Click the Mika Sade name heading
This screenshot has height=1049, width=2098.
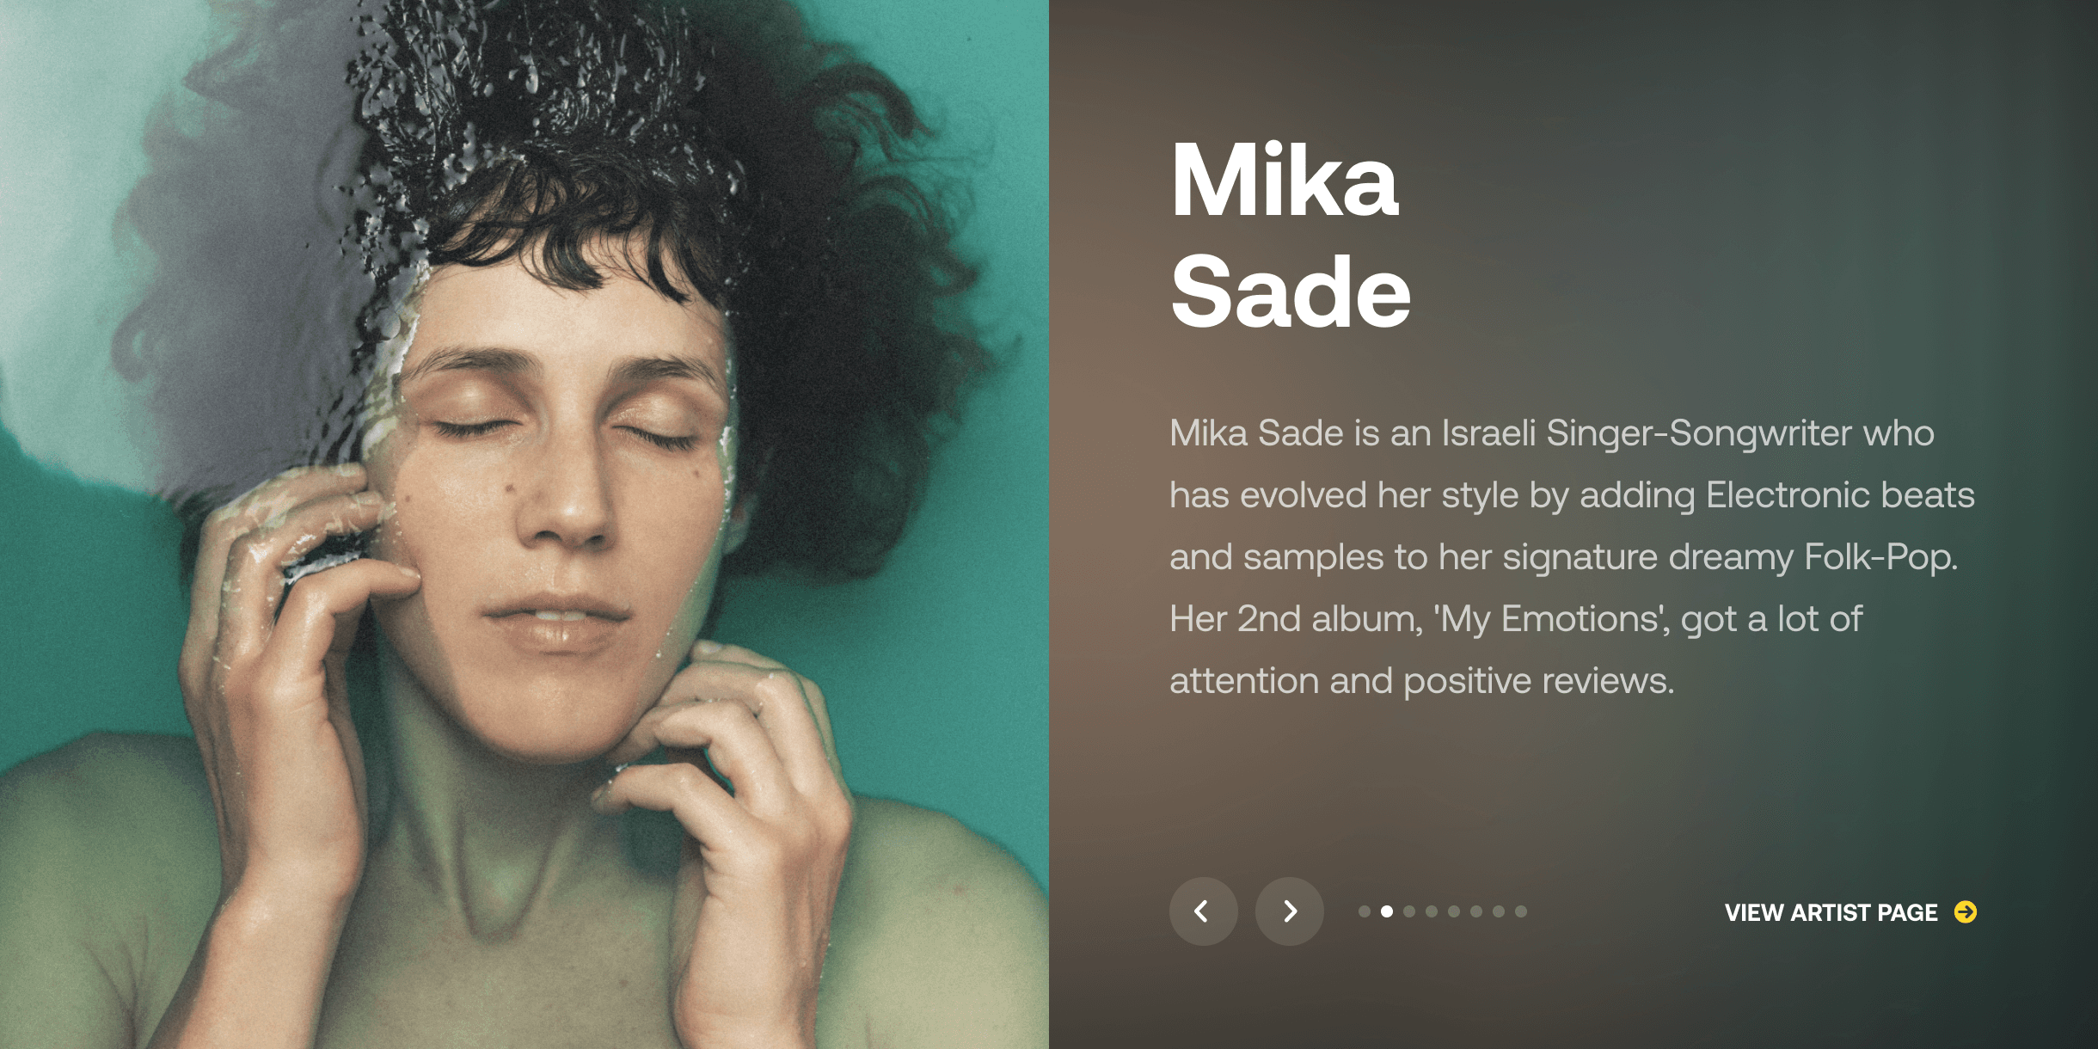pyautogui.click(x=1290, y=236)
